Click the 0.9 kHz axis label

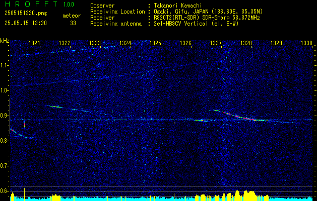pyautogui.click(x=5, y=116)
